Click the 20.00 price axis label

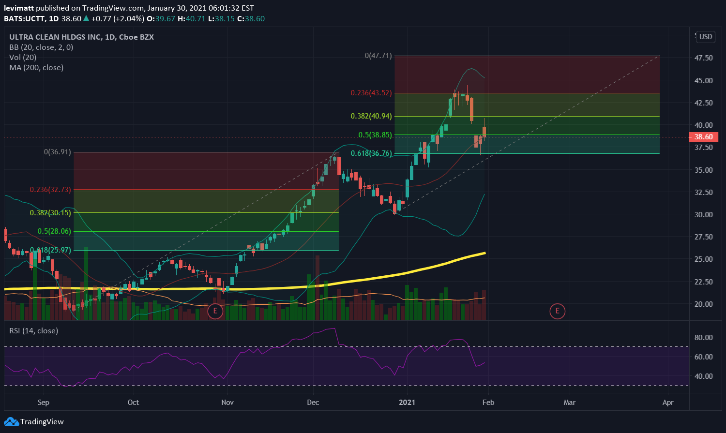(x=703, y=304)
